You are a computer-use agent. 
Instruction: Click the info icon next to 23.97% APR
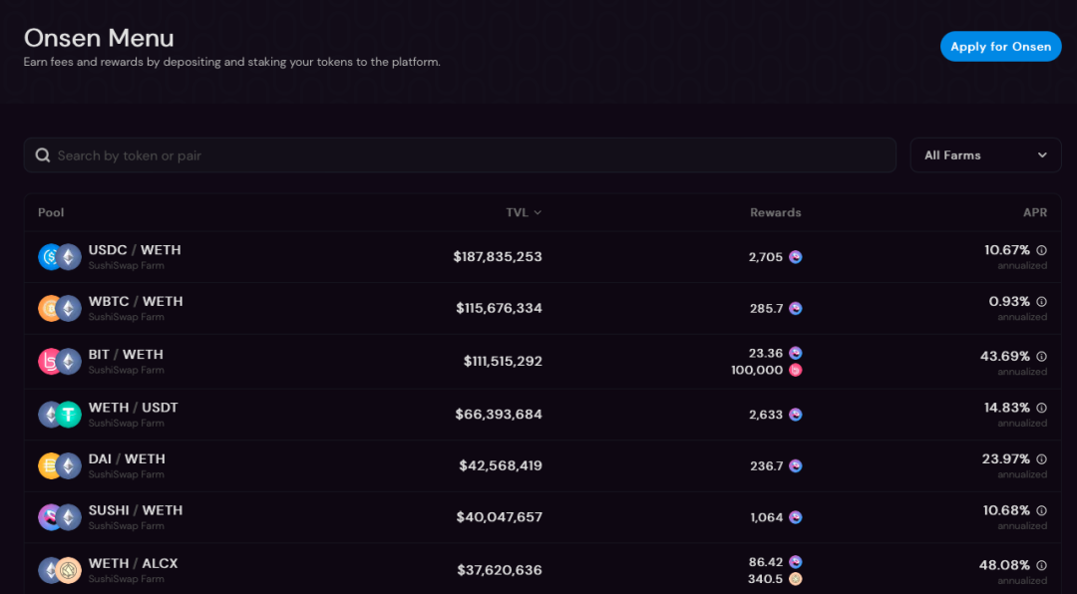click(x=1041, y=458)
